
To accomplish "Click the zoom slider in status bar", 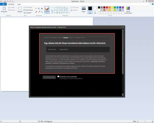I will 145,121.
